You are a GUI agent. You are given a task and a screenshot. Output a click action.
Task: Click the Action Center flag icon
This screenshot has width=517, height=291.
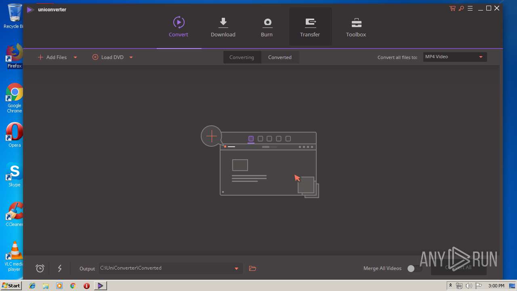[479, 286]
